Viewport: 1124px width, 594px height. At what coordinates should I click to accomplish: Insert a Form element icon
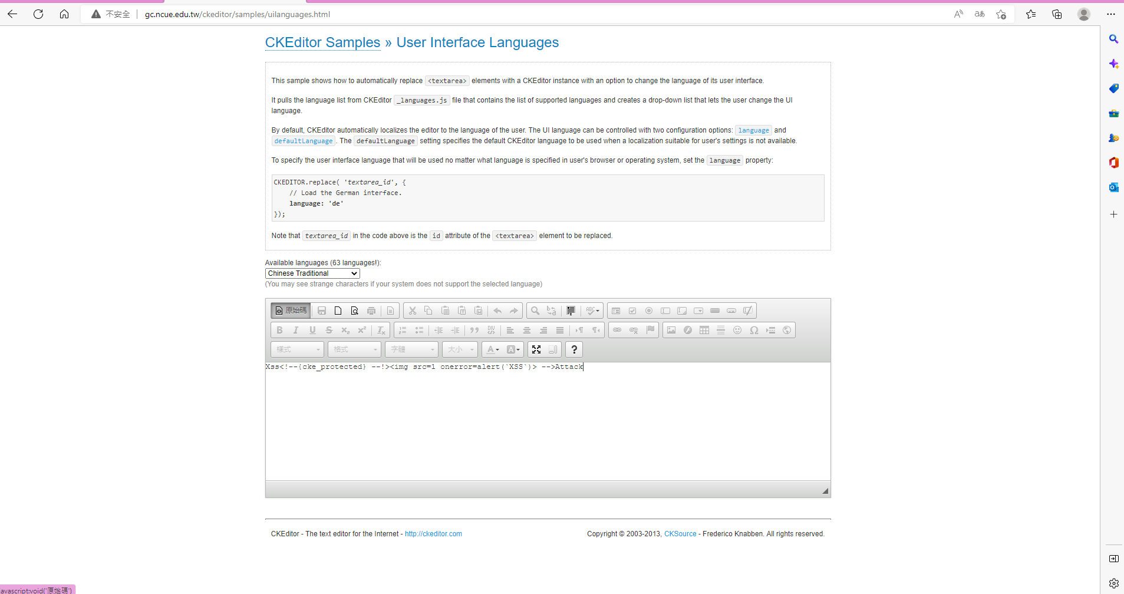tap(616, 311)
